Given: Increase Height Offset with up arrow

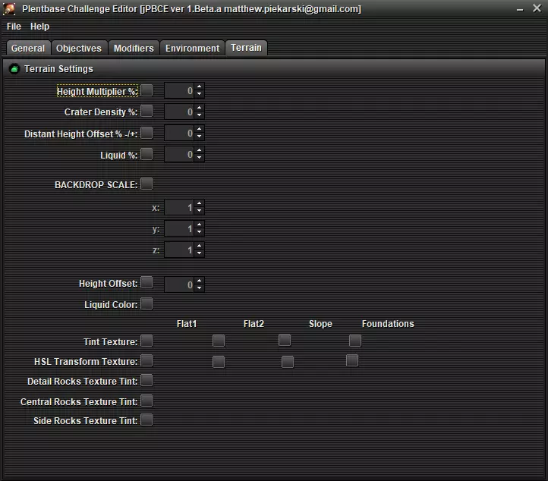Looking at the screenshot, I should click(x=199, y=281).
